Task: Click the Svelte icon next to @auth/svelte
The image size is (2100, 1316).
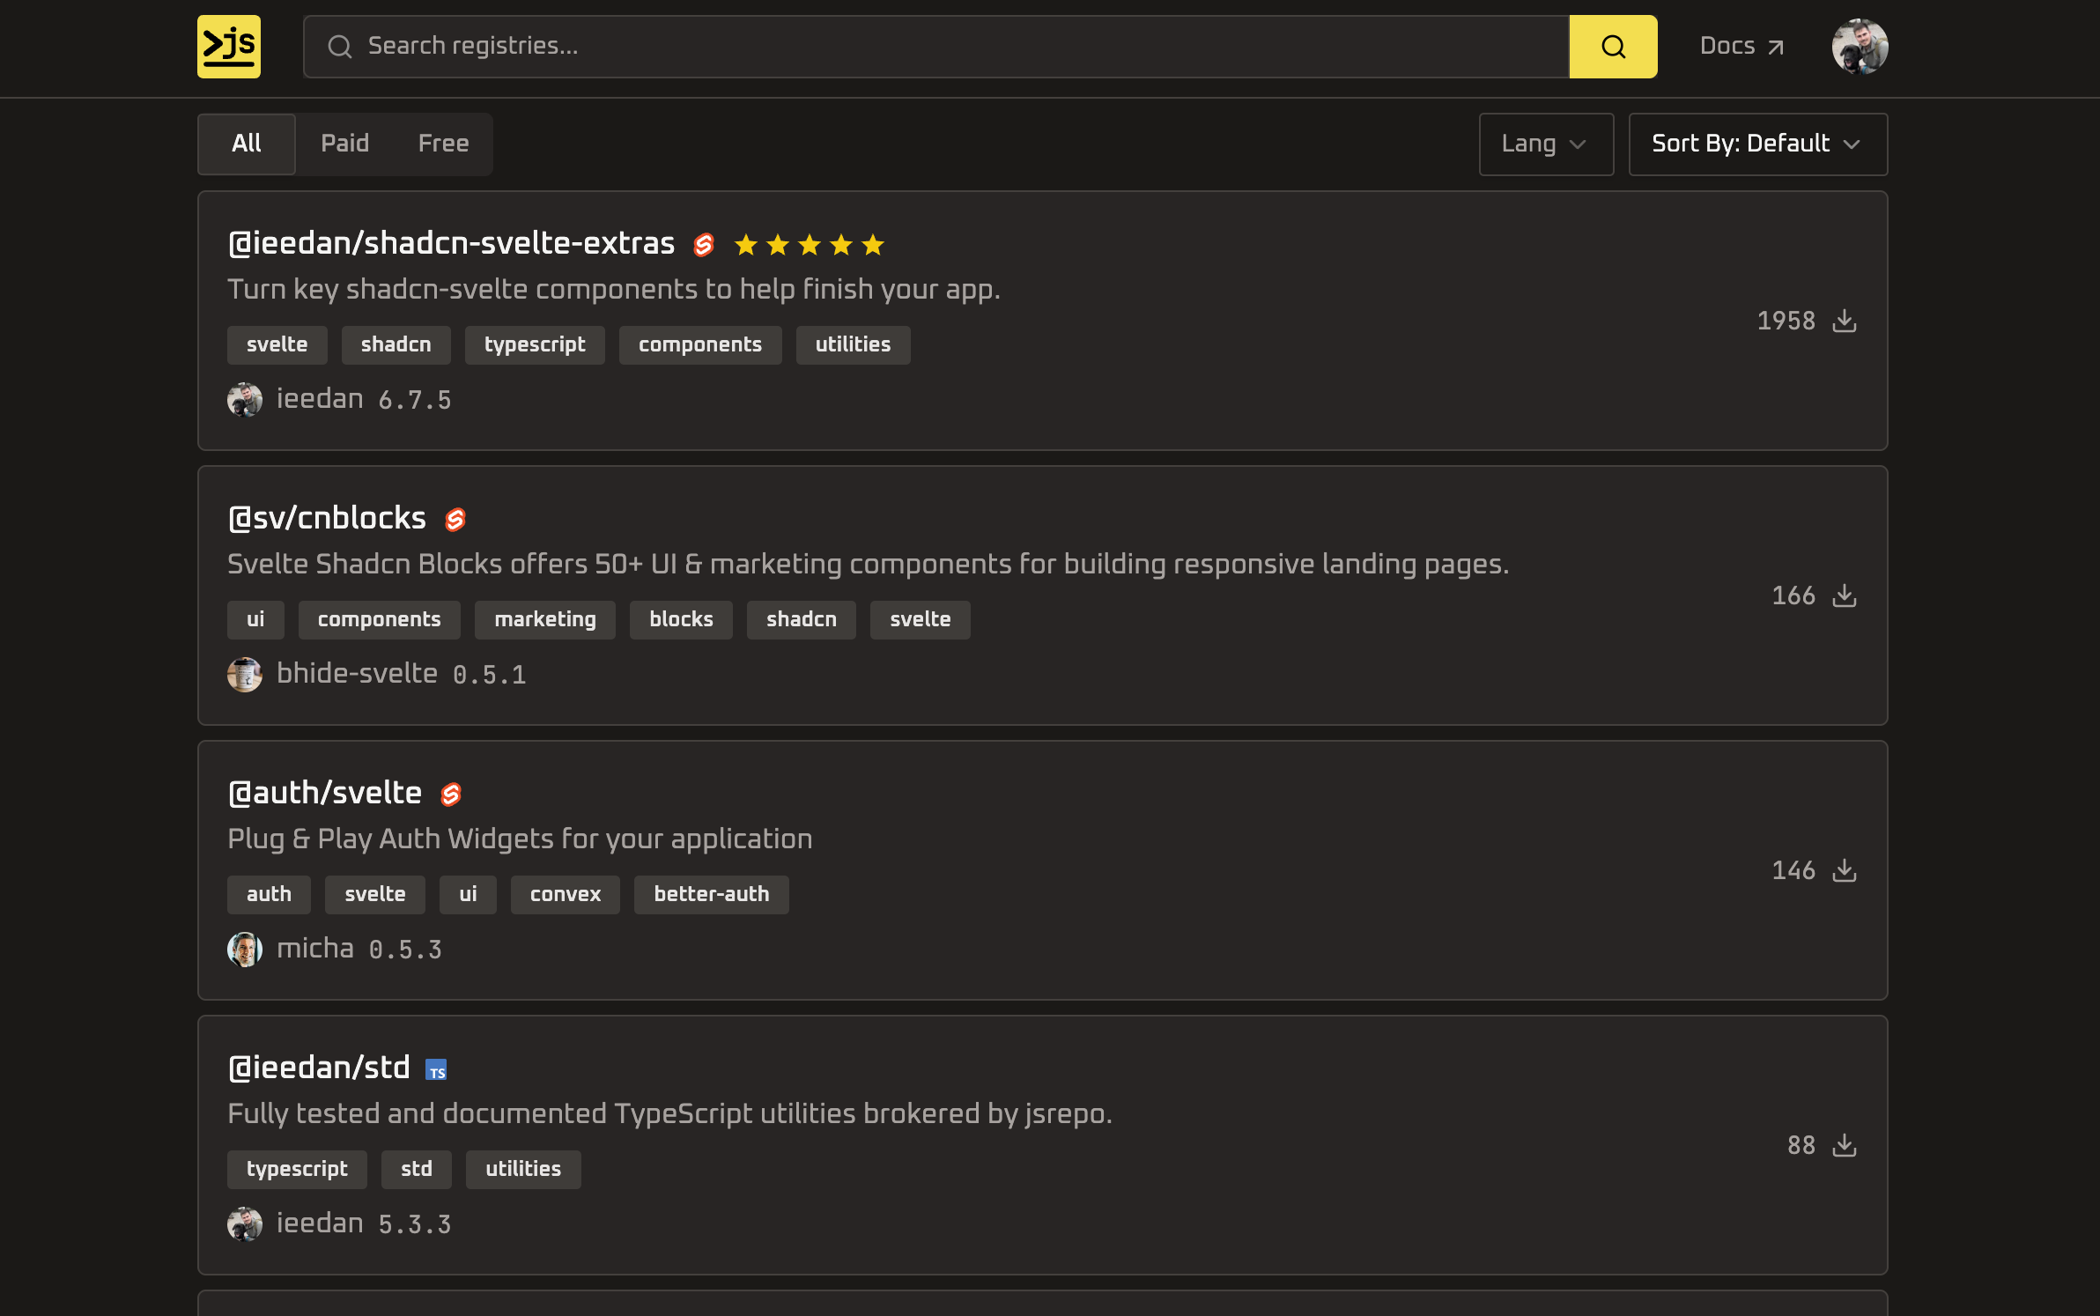Action: pyautogui.click(x=450, y=795)
